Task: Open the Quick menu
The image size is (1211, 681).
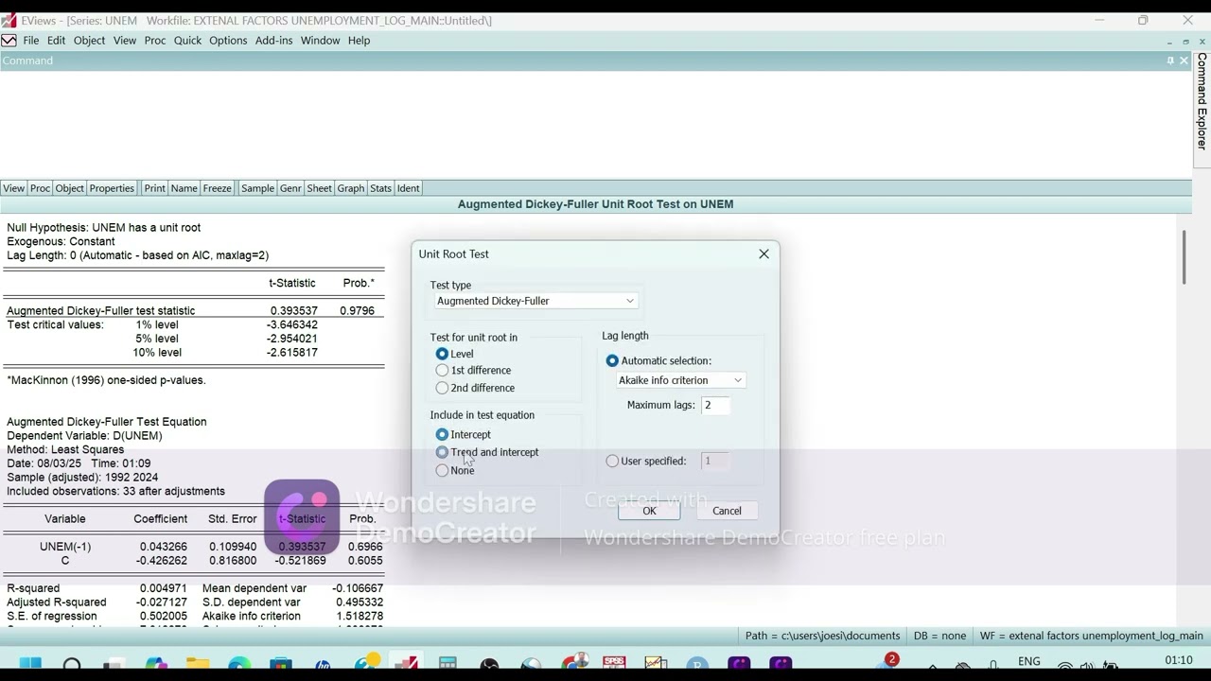Action: click(187, 41)
